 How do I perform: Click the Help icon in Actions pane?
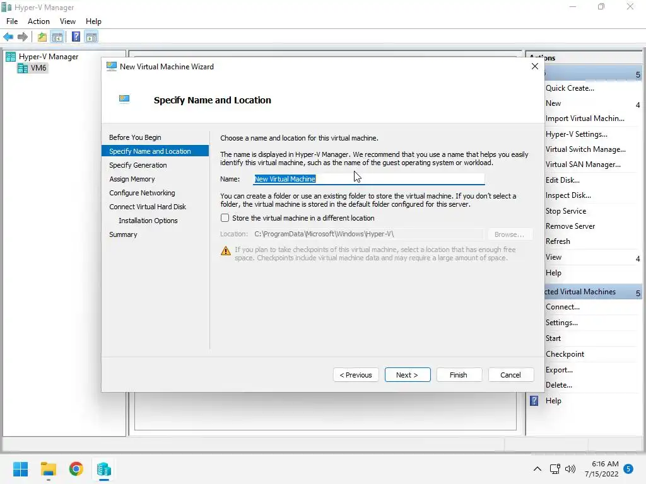pyautogui.click(x=534, y=400)
